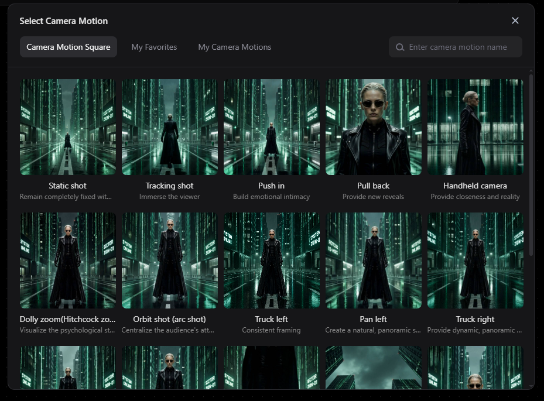Image resolution: width=544 pixels, height=401 pixels.
Task: Click the vertical scrollbar of the motion grid
Action: pos(531,164)
